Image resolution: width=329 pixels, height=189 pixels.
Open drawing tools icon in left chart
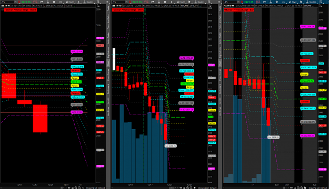pos(78,2)
